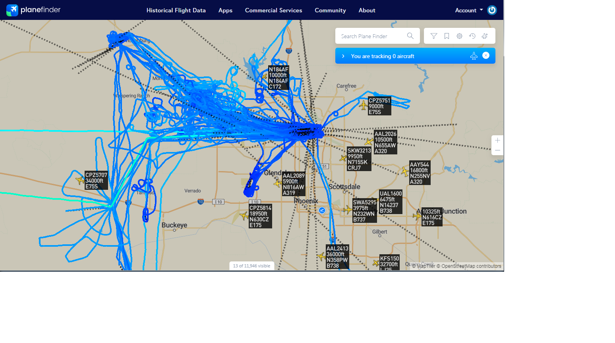Open map settings gear icon
615x343 pixels.
459,36
